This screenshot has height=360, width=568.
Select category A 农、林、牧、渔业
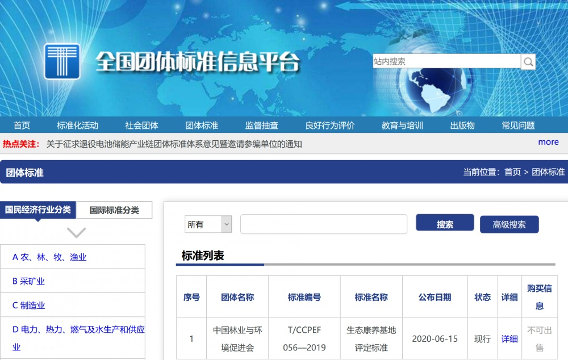click(49, 257)
